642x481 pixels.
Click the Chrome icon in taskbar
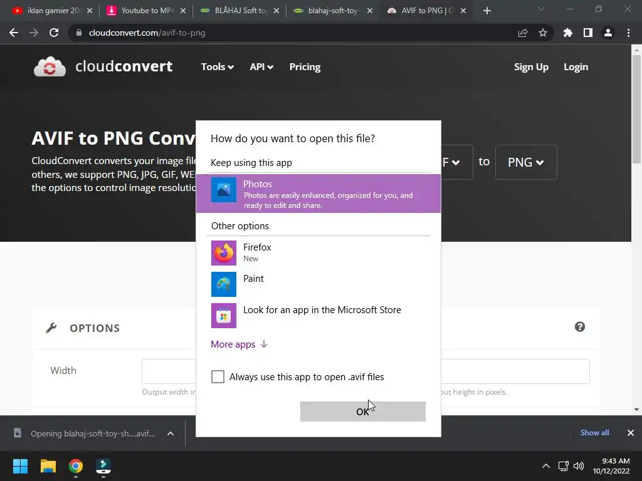click(76, 466)
